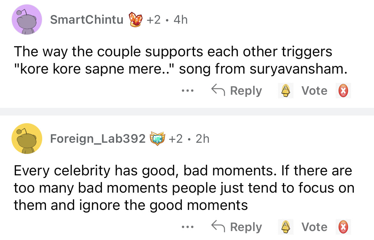Click reply arrow icon on Foreign_Lab392's comment
This screenshot has height=240, width=374.
click(x=218, y=227)
